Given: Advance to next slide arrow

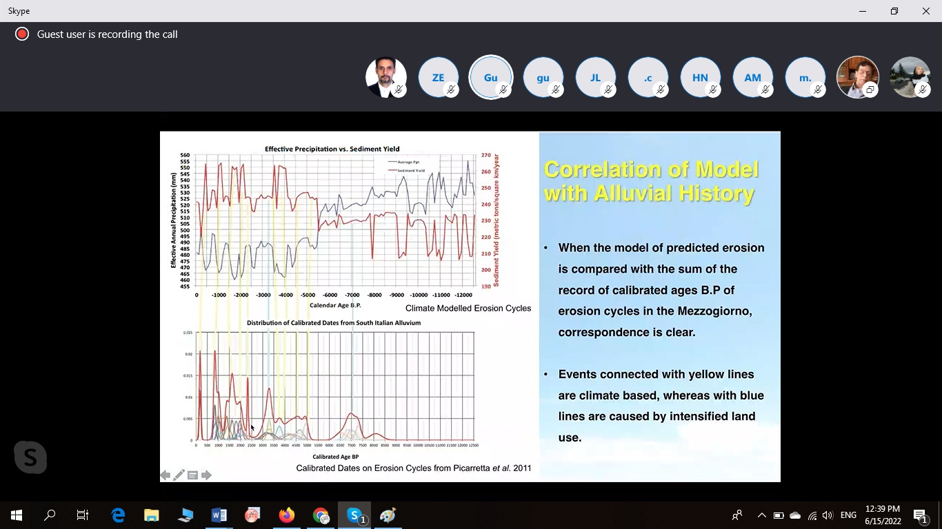Looking at the screenshot, I should click(x=206, y=475).
